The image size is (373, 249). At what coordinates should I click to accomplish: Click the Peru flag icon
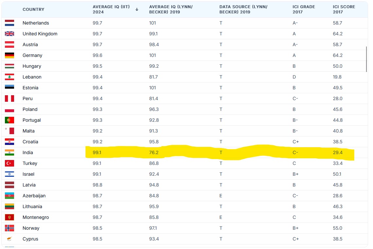(9, 98)
